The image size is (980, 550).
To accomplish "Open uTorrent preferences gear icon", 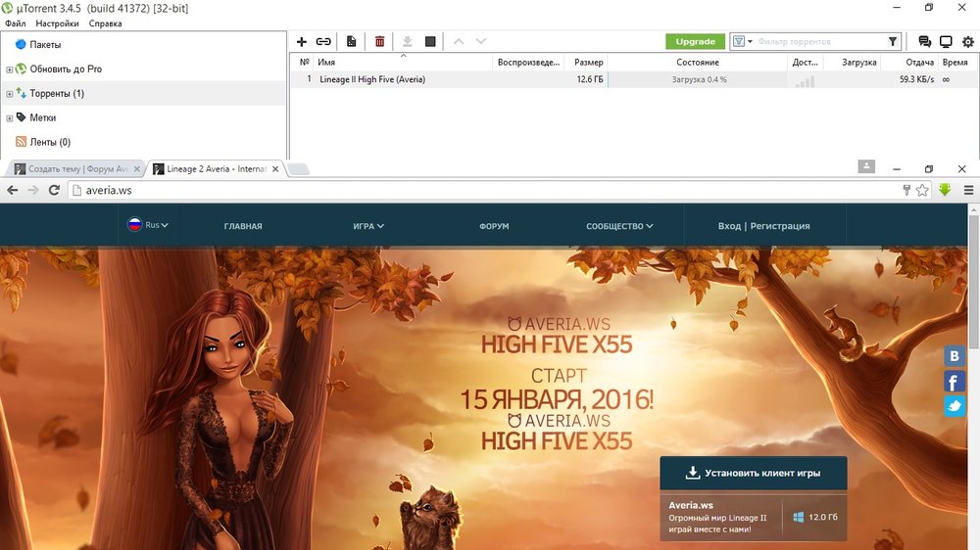I will 968,42.
